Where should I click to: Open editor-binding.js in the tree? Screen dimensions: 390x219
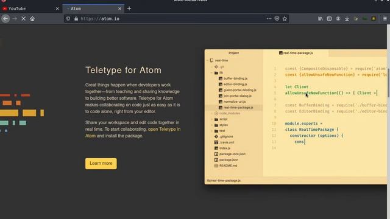pyautogui.click(x=233, y=84)
